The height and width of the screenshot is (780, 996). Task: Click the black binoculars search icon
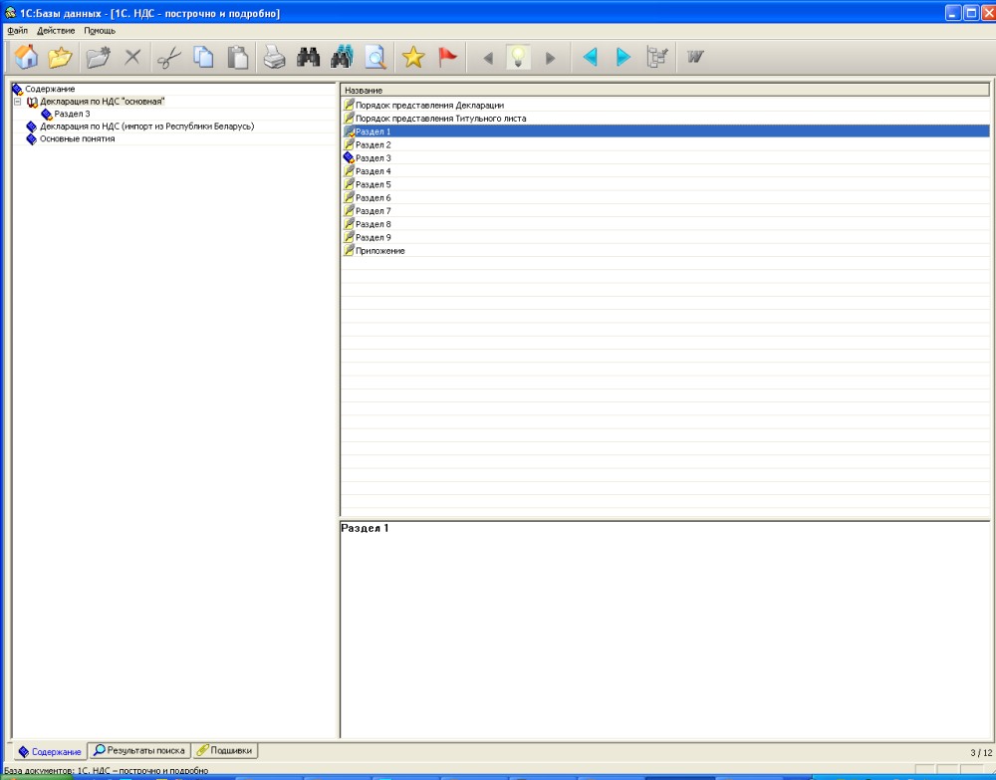308,58
